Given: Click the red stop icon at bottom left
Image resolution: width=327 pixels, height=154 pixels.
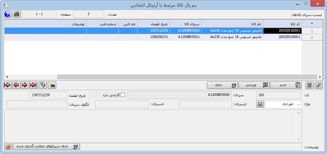Looking at the screenshot, I should pyautogui.click(x=8, y=147).
